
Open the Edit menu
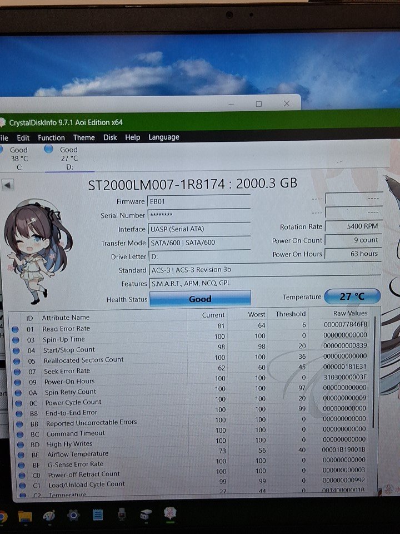[x=23, y=138]
